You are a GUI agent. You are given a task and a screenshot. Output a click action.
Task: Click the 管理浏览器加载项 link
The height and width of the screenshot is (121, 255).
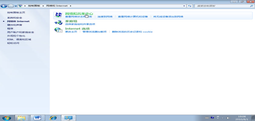pos(95,32)
